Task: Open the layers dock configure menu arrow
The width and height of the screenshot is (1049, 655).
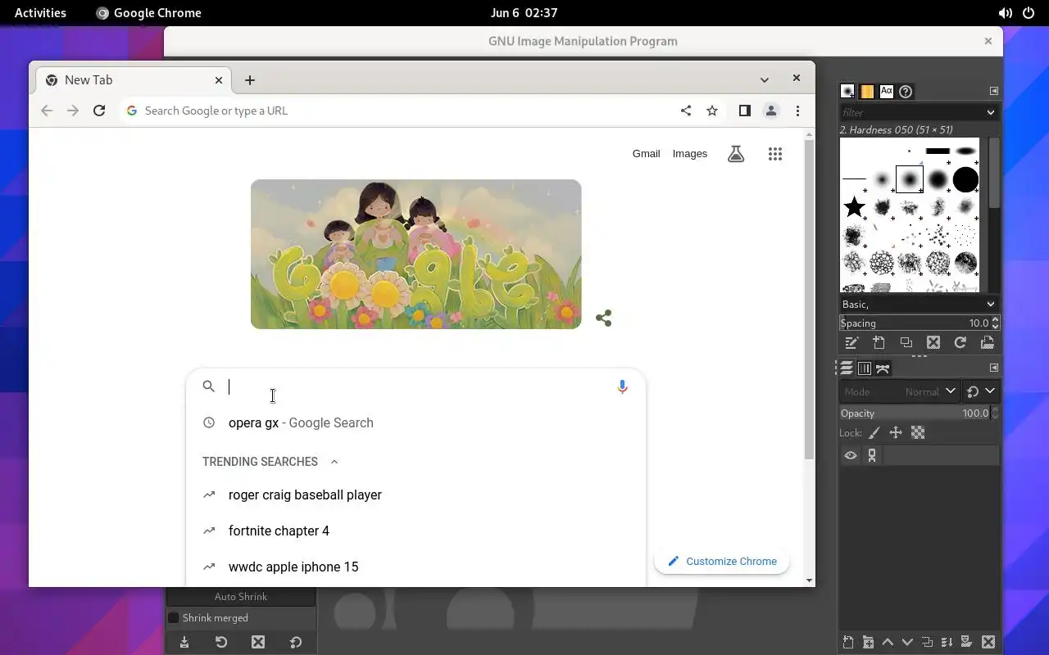Action: point(993,368)
